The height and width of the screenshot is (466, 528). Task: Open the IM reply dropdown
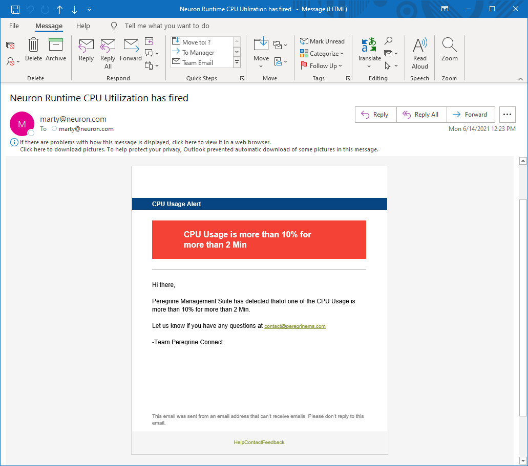(152, 53)
